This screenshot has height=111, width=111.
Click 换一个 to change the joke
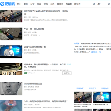pyautogui.click(x=98, y=52)
